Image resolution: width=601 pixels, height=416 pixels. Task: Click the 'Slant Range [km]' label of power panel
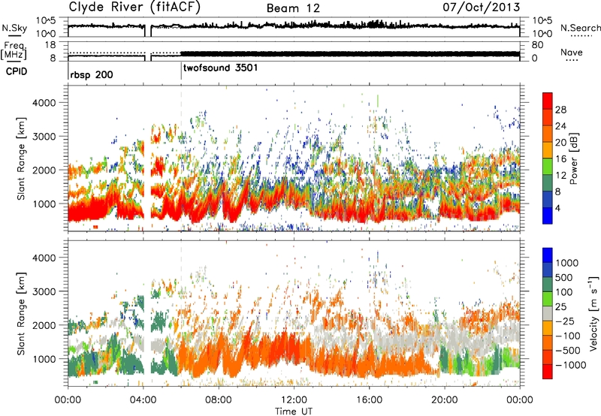21,158
